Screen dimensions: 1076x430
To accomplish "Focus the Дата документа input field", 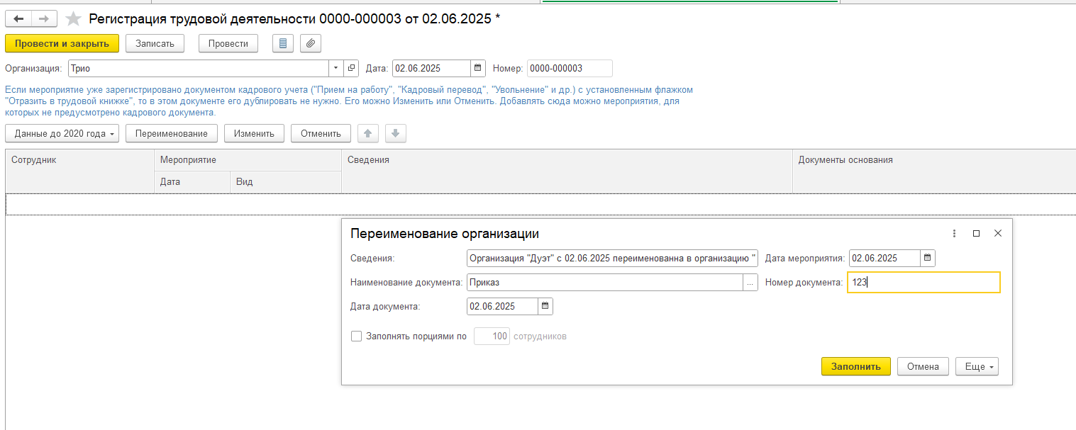I will (502, 307).
